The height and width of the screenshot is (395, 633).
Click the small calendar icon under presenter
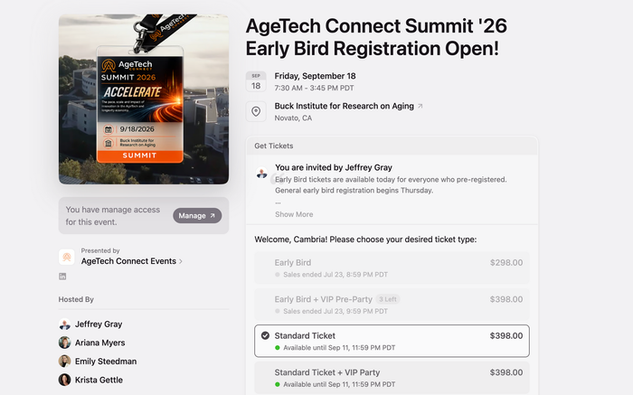[x=62, y=277]
